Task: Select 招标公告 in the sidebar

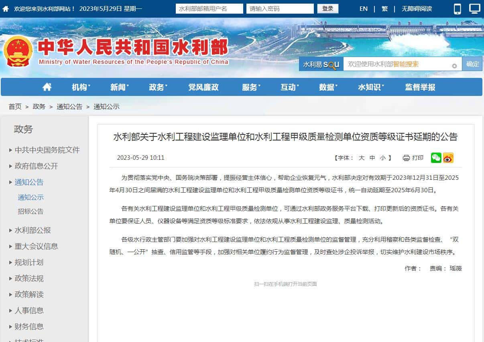Action: pos(31,212)
